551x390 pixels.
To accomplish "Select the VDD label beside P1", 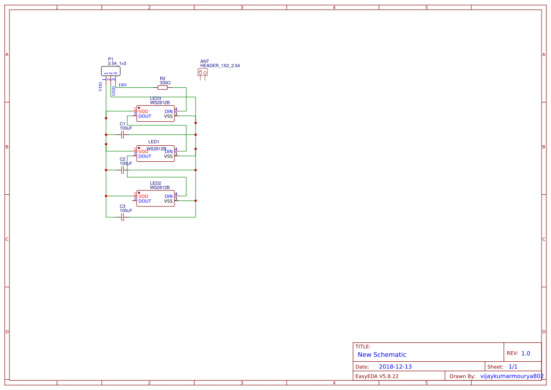I will 100,85.
